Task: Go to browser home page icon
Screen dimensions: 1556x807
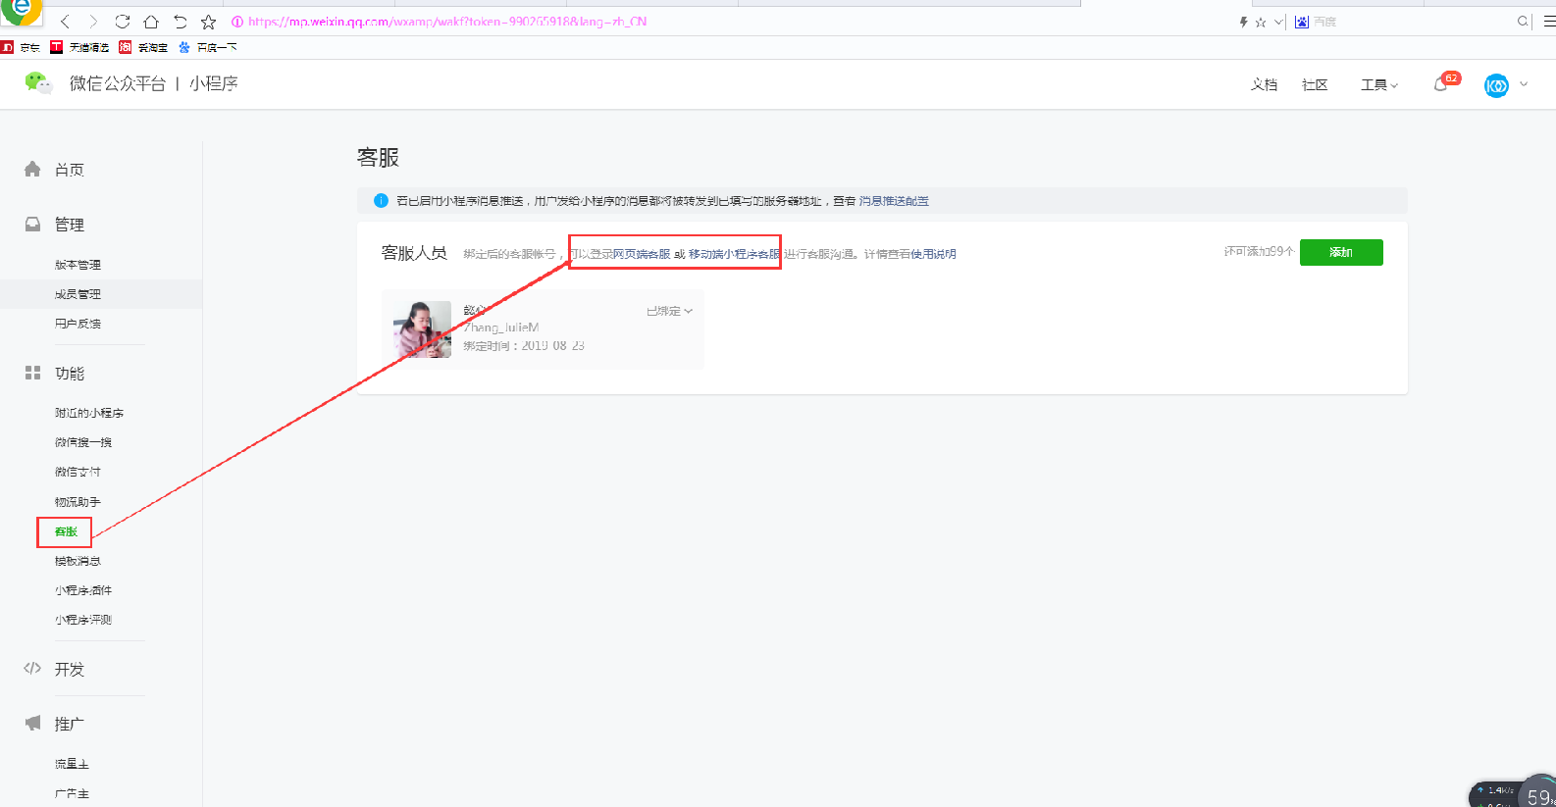Action: pyautogui.click(x=151, y=22)
